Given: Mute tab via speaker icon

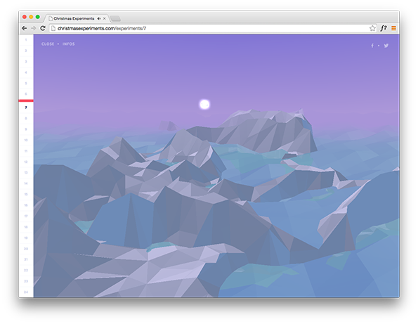Looking at the screenshot, I should tap(99, 18).
